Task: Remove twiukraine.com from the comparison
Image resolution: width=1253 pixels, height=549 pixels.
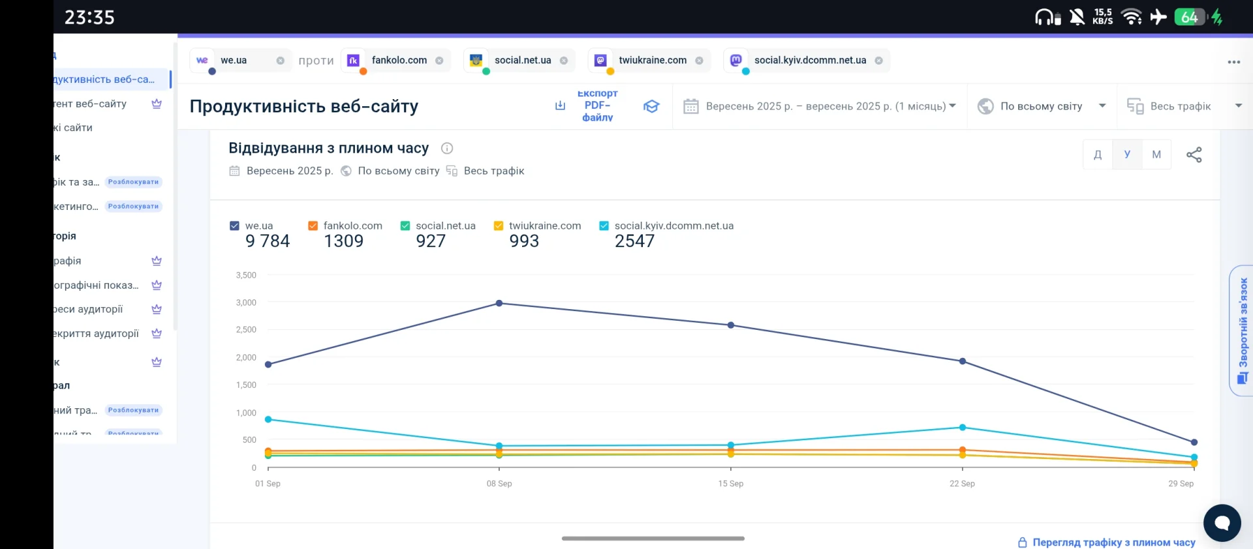Action: coord(699,61)
